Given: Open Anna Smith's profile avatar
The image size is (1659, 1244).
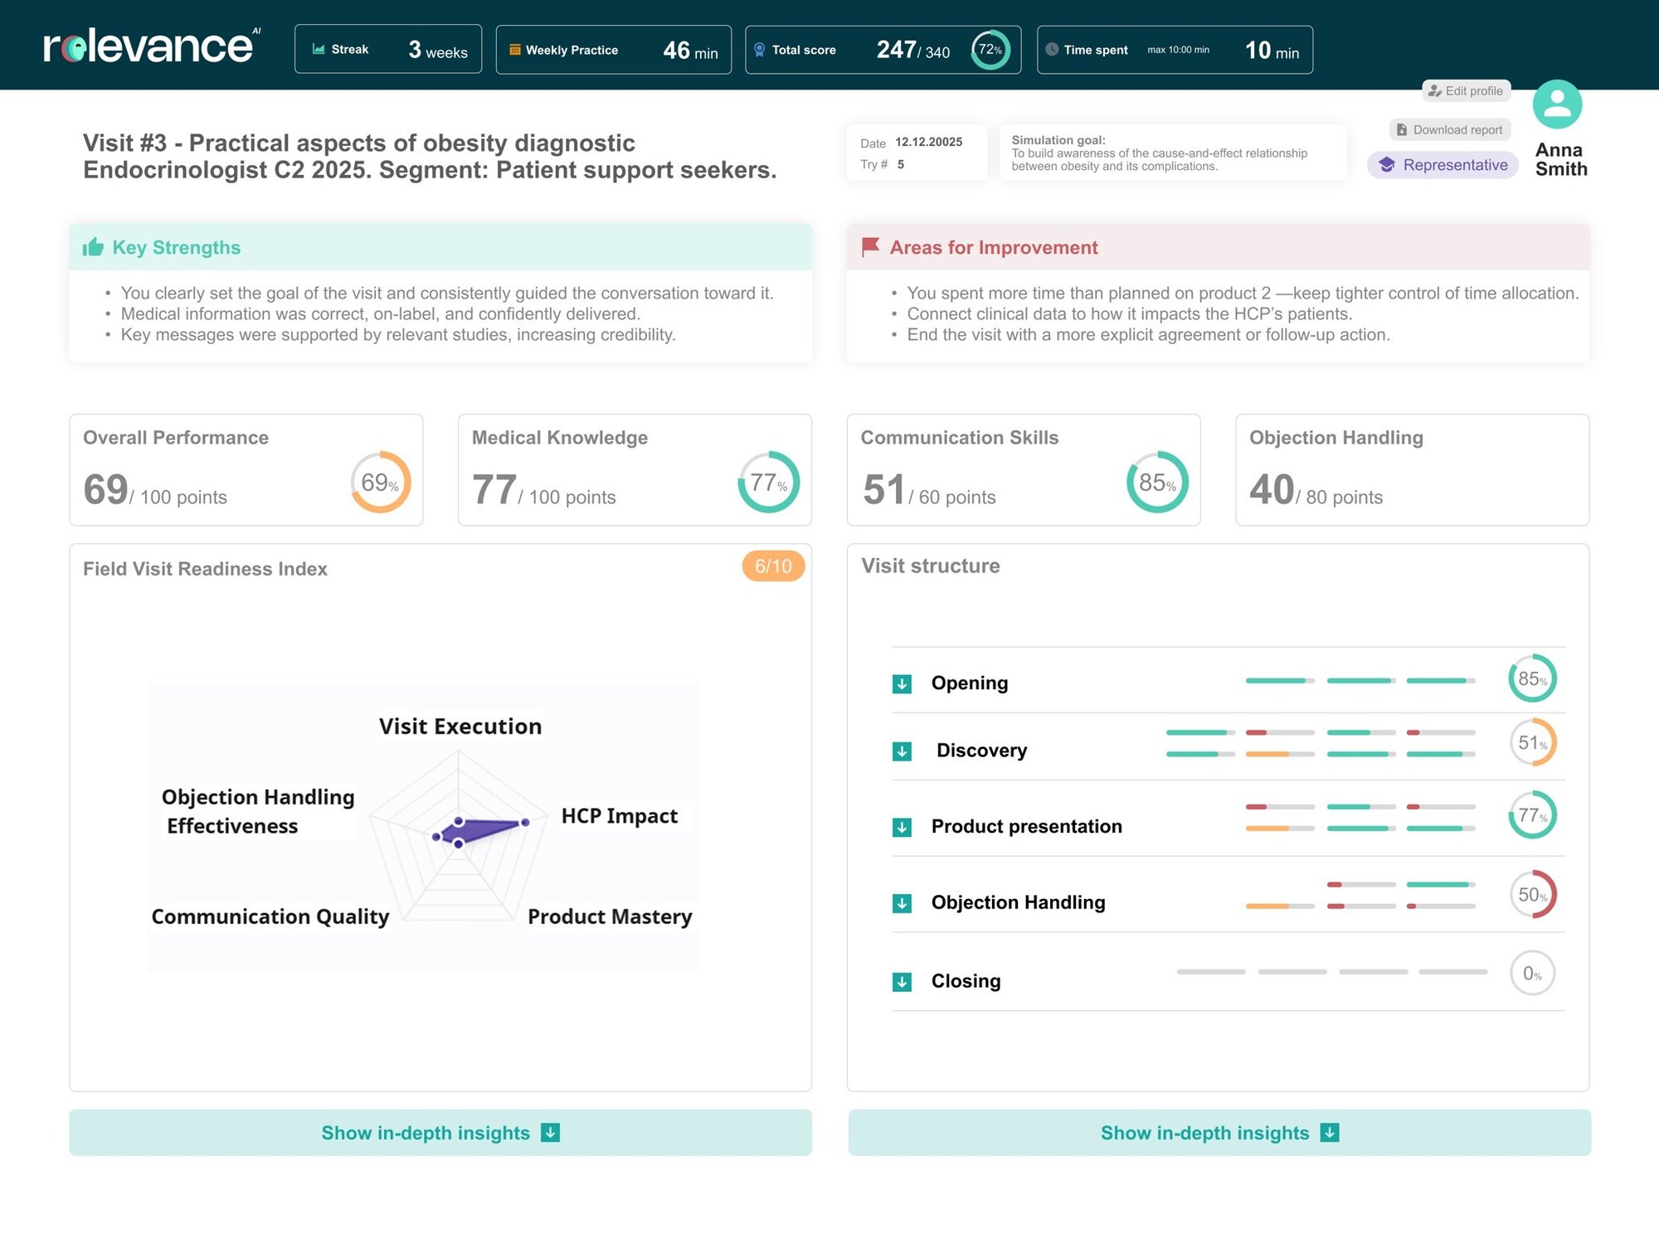Looking at the screenshot, I should 1557,104.
